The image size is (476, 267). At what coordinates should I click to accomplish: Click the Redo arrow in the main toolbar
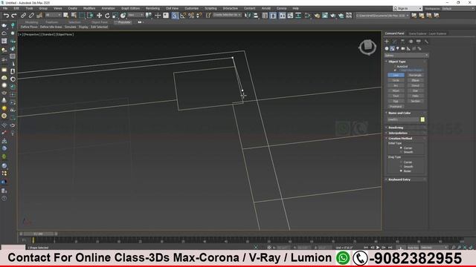(x=14, y=16)
